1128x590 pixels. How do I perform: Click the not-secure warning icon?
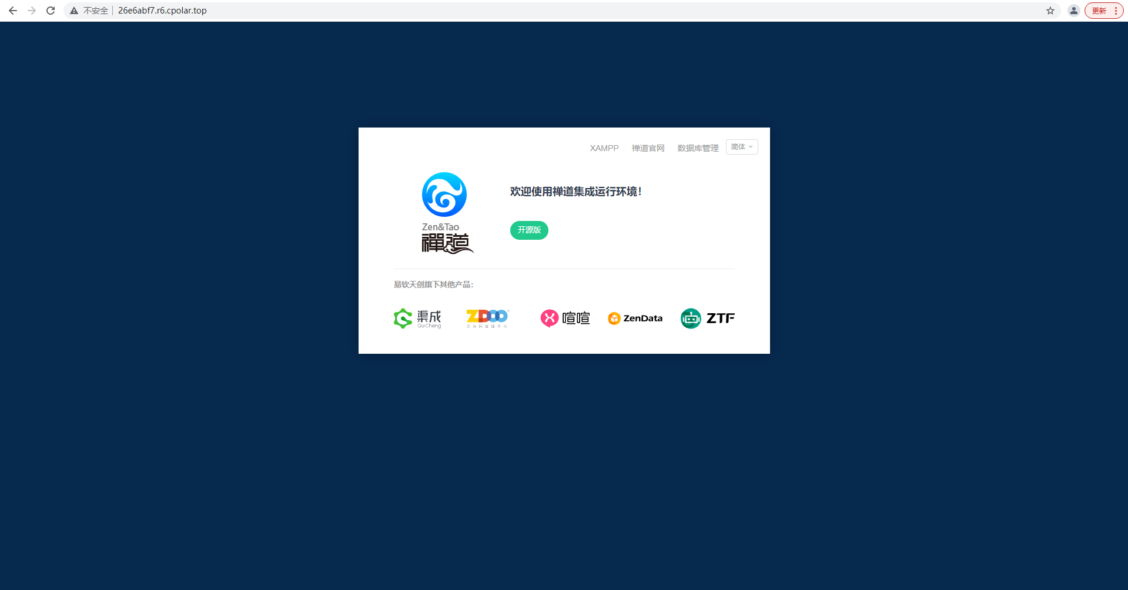(x=74, y=11)
